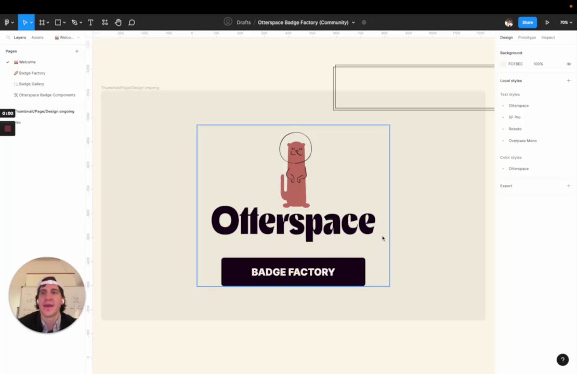Click the BADGE FACTORY button on canvas
The height and width of the screenshot is (374, 577).
coord(293,272)
